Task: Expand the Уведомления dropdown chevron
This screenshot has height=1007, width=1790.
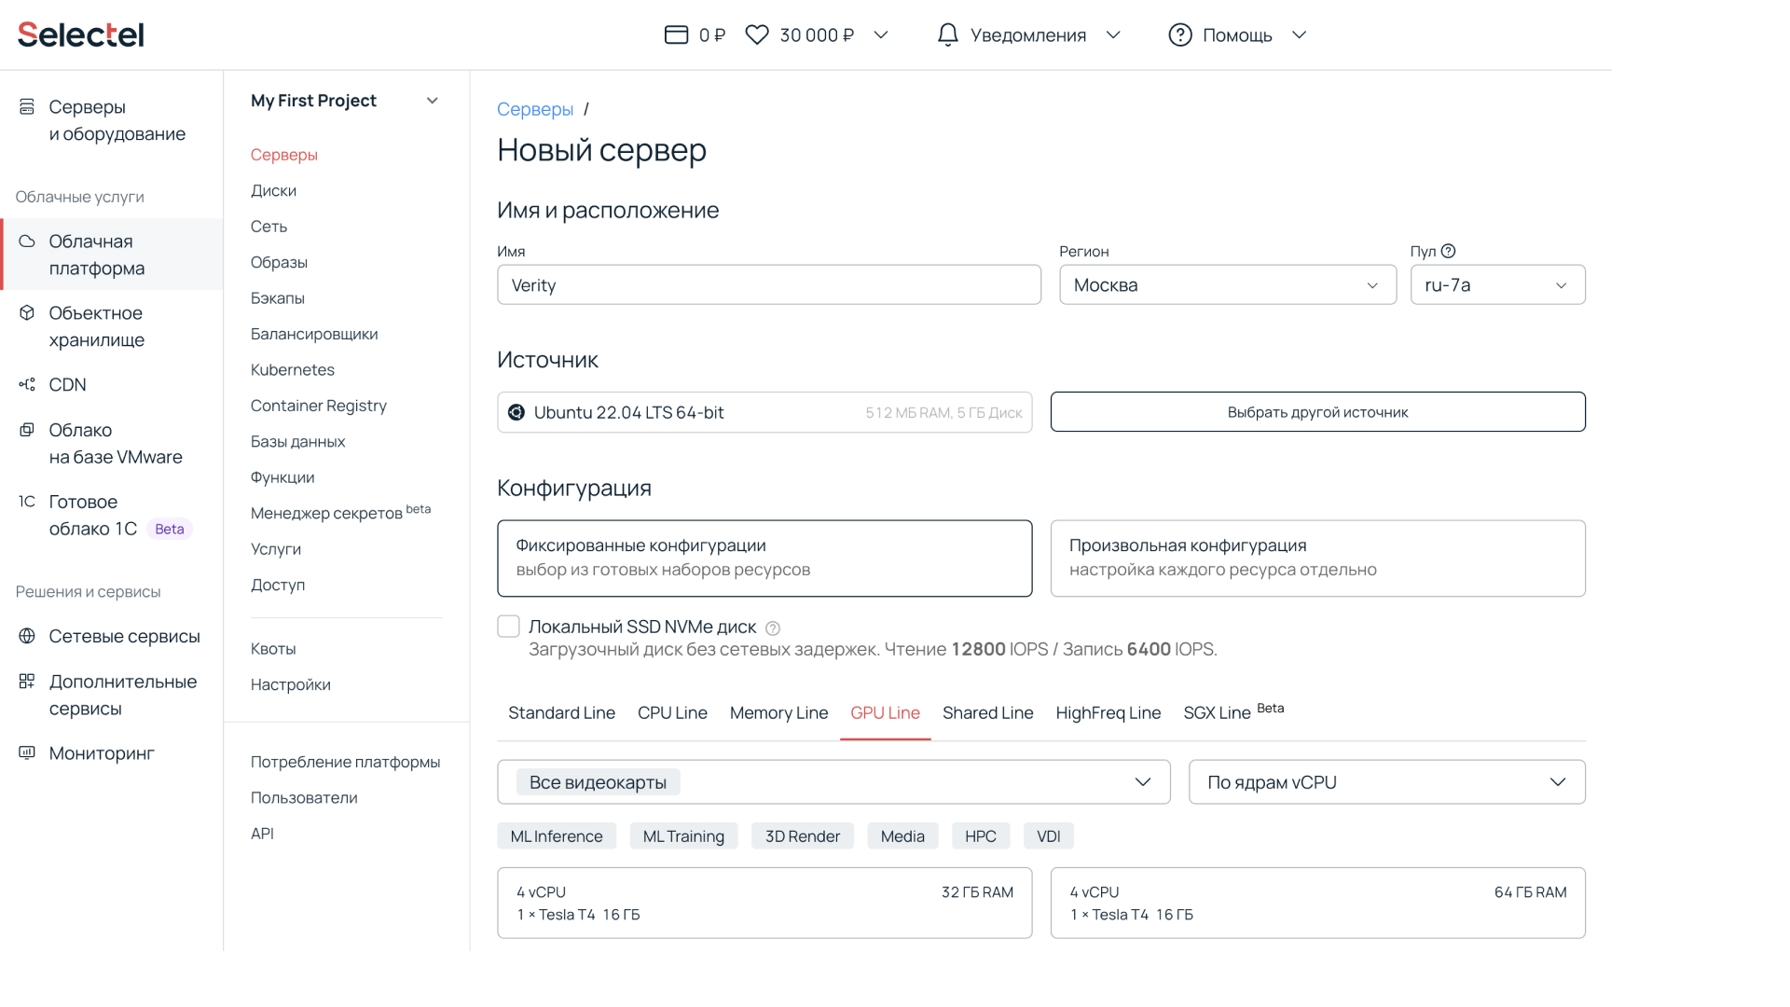Action: click(1113, 34)
